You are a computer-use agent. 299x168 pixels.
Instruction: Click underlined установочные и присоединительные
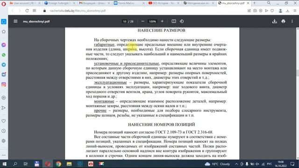127,63
